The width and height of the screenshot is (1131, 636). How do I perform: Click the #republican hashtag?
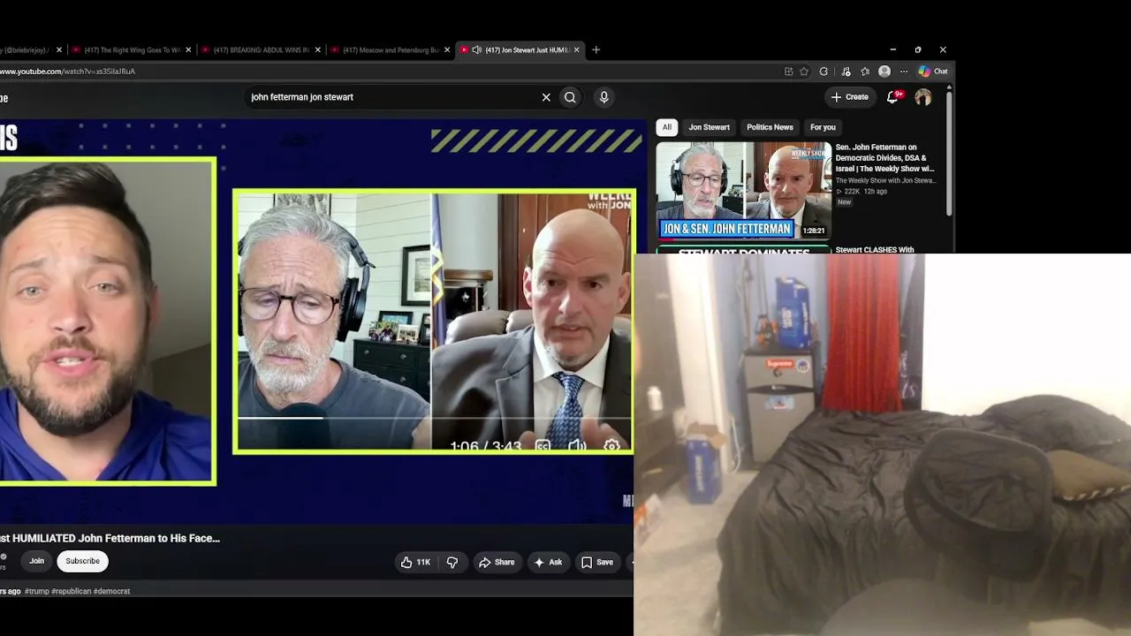click(x=72, y=592)
